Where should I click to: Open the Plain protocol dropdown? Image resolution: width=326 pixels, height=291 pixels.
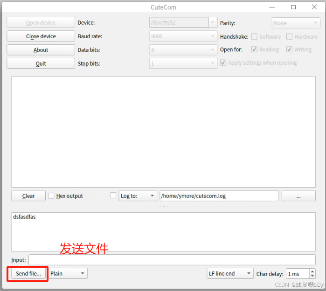click(x=68, y=273)
